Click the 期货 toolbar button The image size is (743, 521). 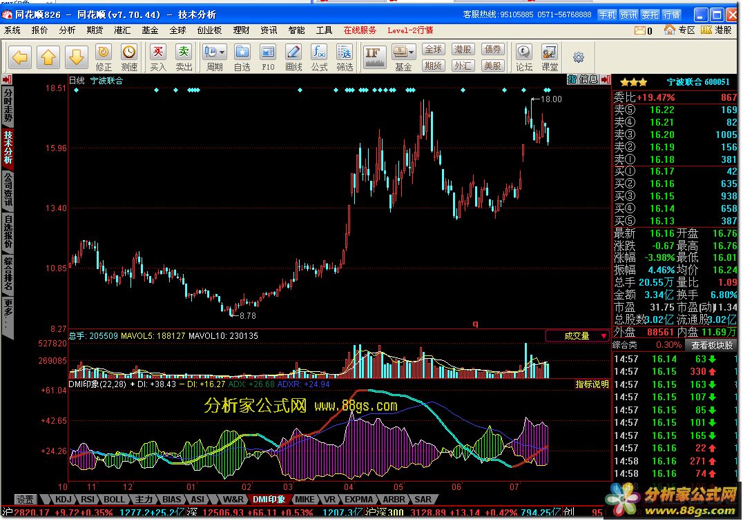pyautogui.click(x=433, y=66)
